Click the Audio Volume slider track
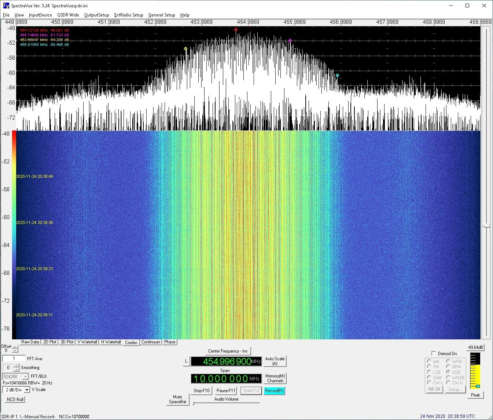This screenshot has width=493, height=420. pyautogui.click(x=226, y=403)
